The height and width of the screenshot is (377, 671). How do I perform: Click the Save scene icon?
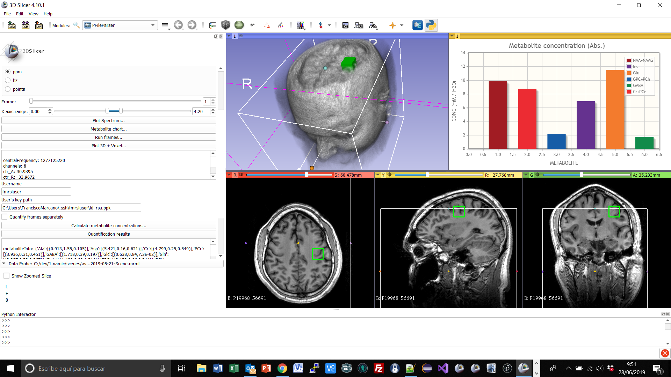39,25
